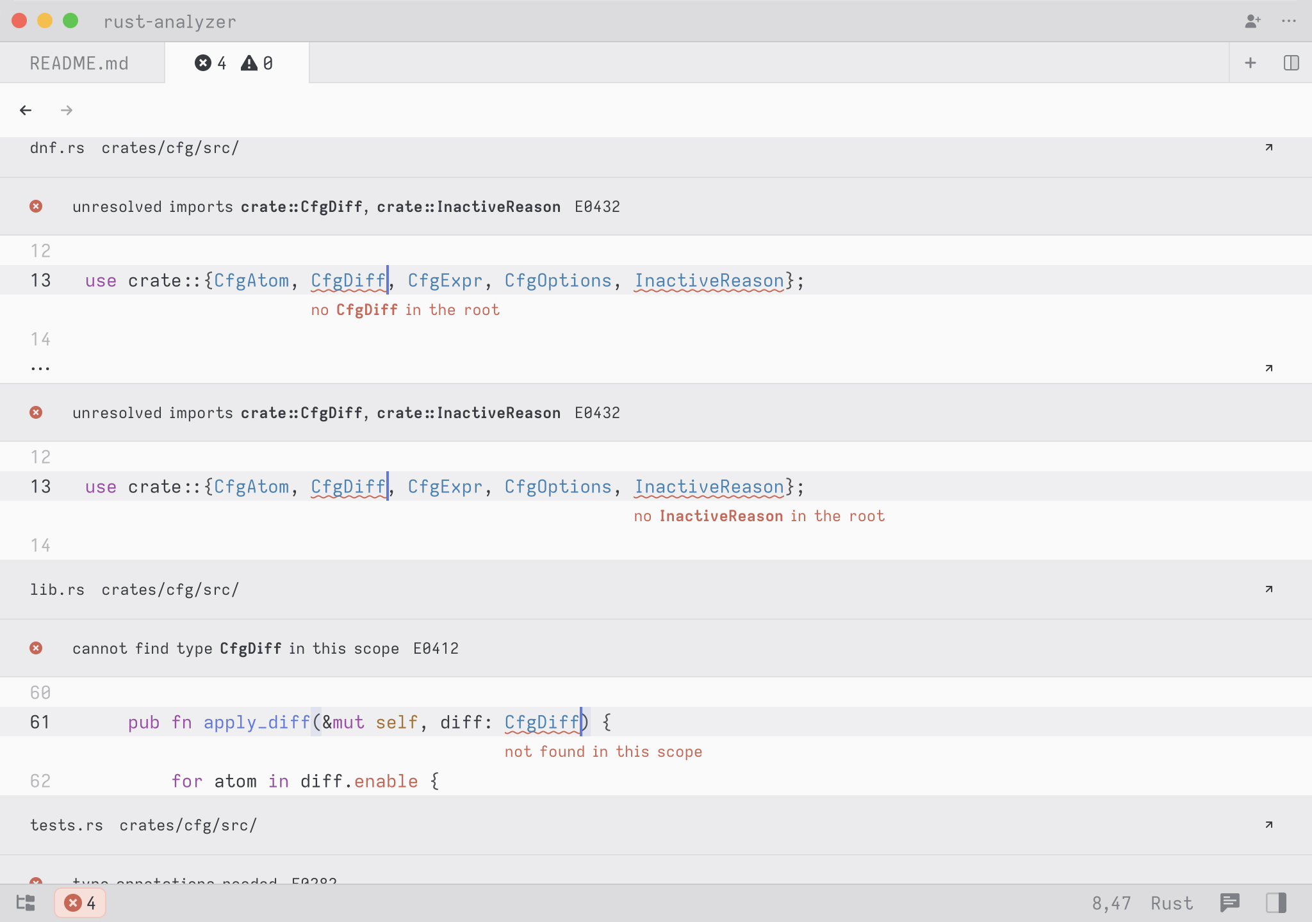
Task: Open the title bar ellipsis menu
Action: coord(1289,21)
